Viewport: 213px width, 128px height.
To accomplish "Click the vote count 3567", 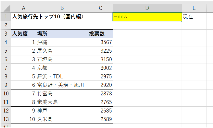I will [100, 42].
